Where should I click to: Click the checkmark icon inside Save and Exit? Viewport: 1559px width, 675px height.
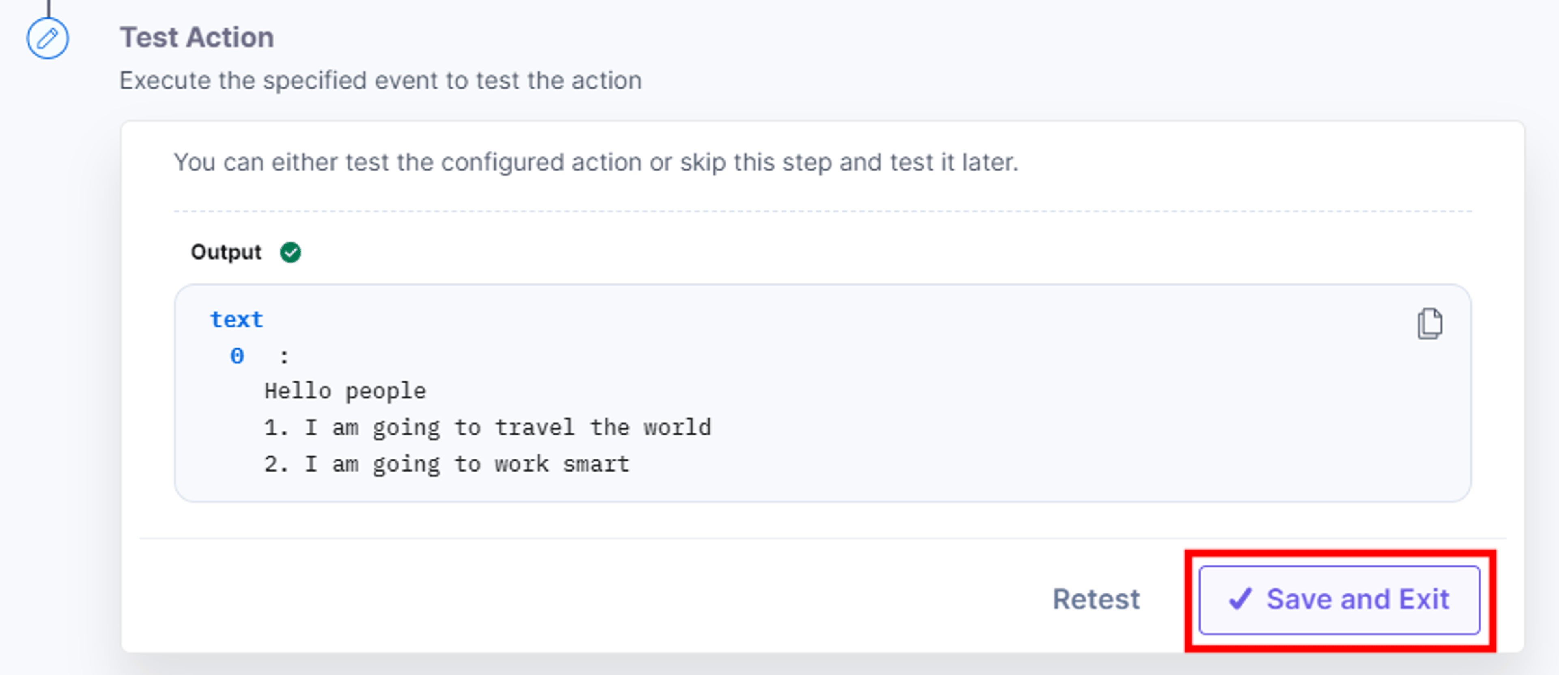point(1240,599)
